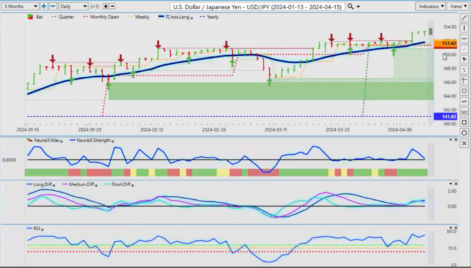The image size is (471, 268).
Task: Click the magnifier search icon beside symbol
Action: [350, 6]
